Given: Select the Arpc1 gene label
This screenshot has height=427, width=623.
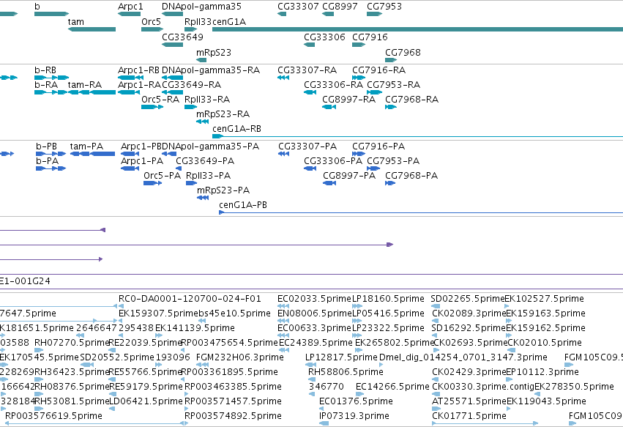Looking at the screenshot, I should pyautogui.click(x=130, y=7).
